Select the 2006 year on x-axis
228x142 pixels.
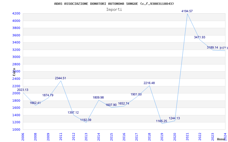click(23, 136)
